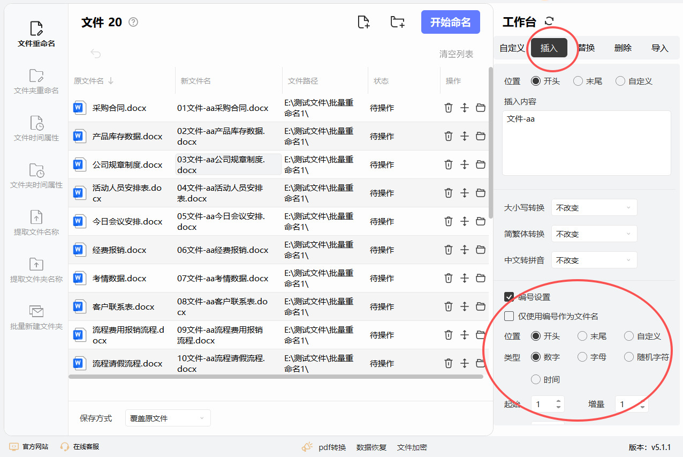Switch to the 删除 tab

tap(623, 48)
